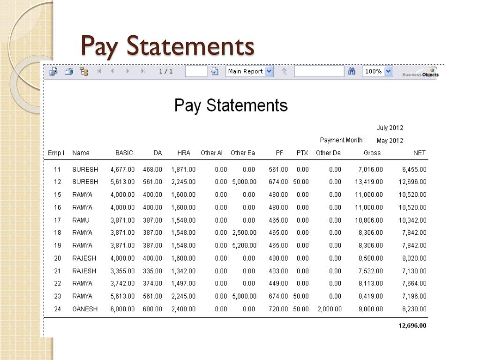Image resolution: width=480 pixels, height=360 pixels.
Task: Click the Business Objects logo
Action: coord(420,73)
